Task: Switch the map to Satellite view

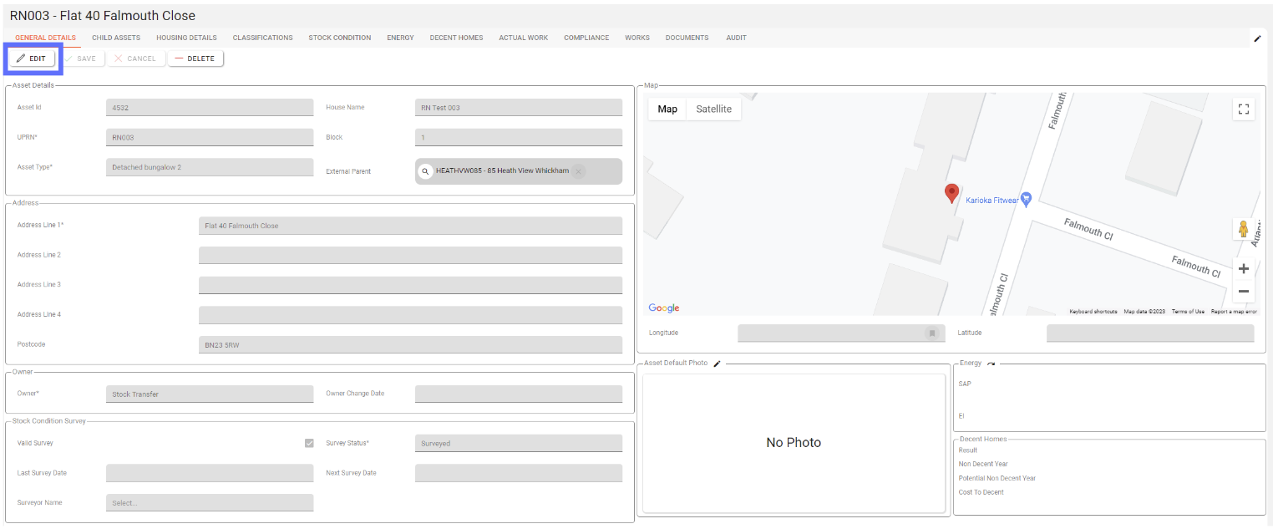Action: (x=713, y=109)
